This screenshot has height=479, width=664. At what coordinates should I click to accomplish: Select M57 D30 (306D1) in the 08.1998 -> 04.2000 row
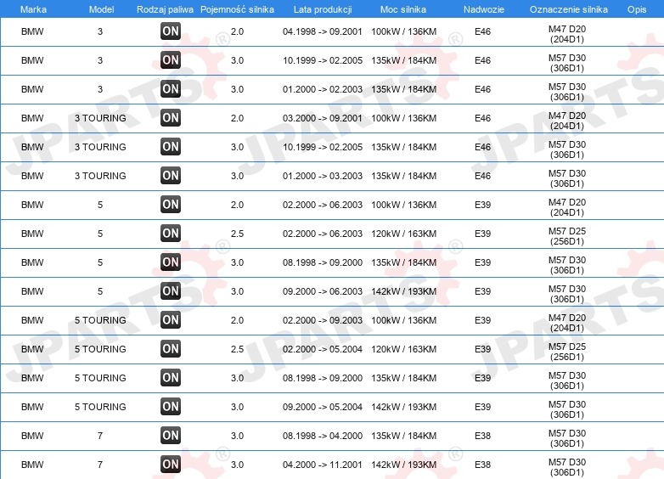[567, 438]
